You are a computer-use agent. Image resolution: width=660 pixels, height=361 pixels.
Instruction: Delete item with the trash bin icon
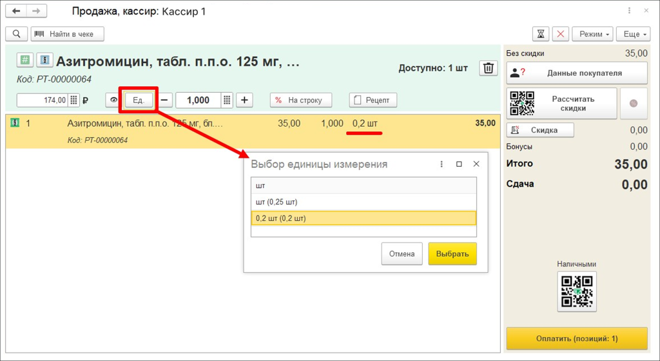(x=489, y=68)
